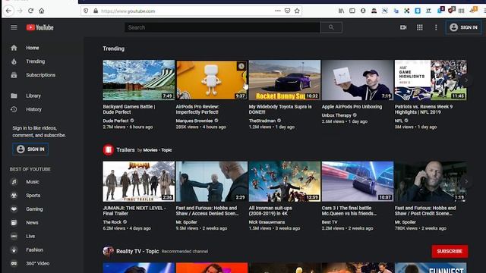Open the Movies - Topic link

157,150
